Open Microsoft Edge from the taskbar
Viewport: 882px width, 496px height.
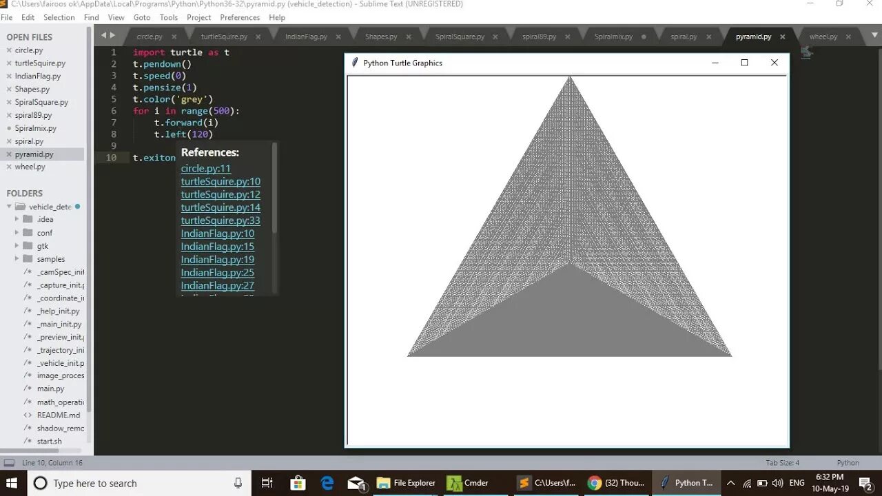coord(328,483)
